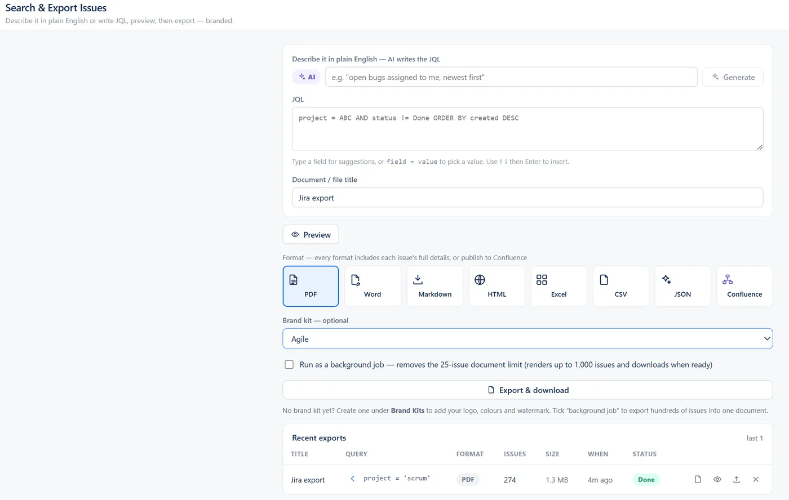Enable Run as a background job checkbox

point(289,365)
